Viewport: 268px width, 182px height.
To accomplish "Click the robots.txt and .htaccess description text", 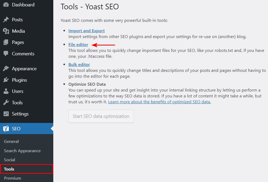I will (x=166, y=54).
